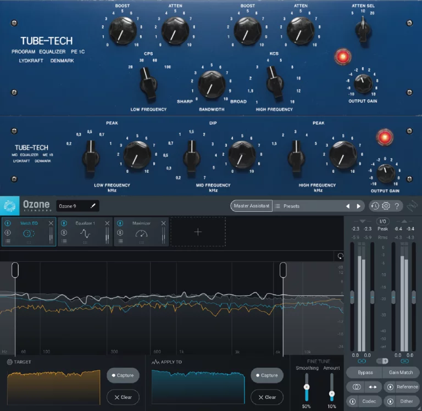Click the ME 1B DIP mid frequency switch
This screenshot has width=422, height=411.
(x=192, y=156)
